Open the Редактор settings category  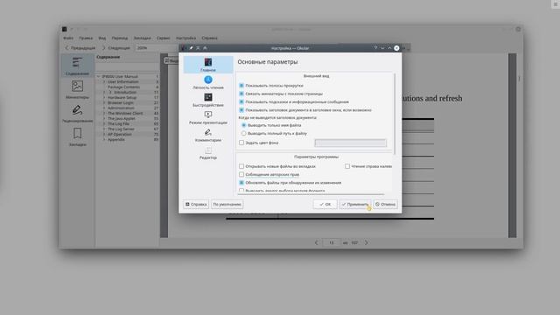tap(208, 153)
